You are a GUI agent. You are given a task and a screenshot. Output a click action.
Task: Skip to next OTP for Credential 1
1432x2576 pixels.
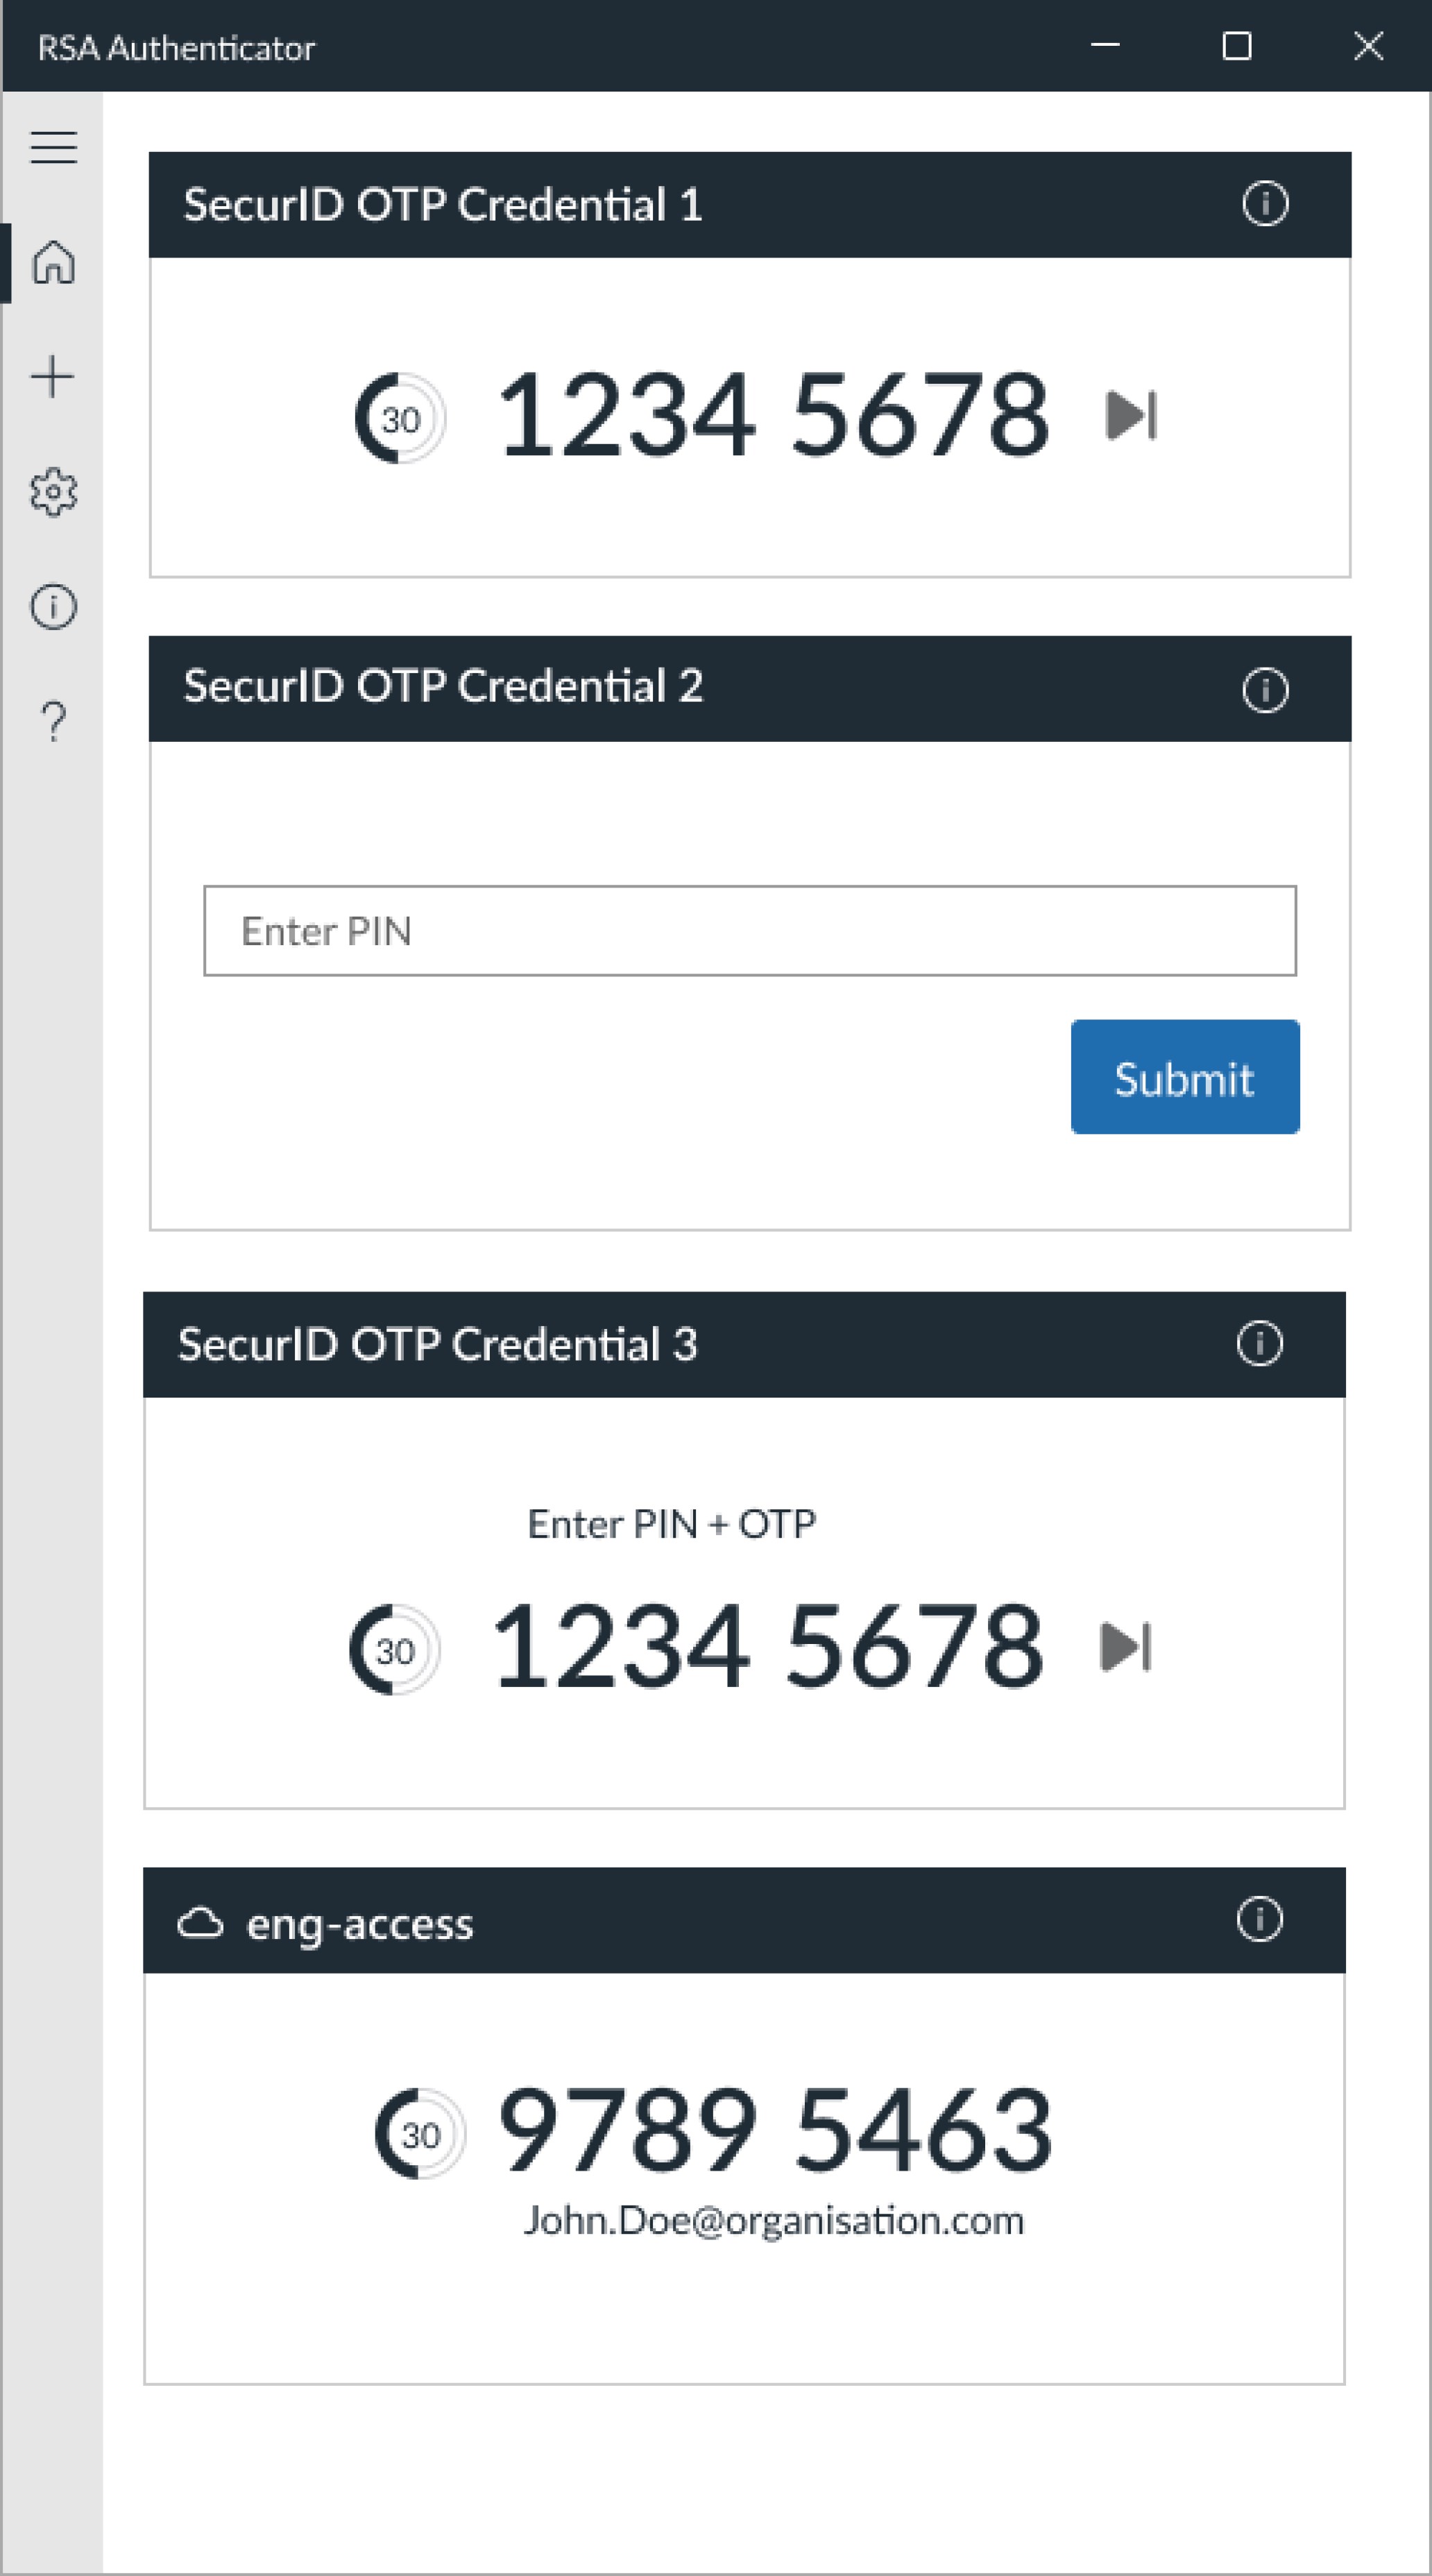[1131, 415]
